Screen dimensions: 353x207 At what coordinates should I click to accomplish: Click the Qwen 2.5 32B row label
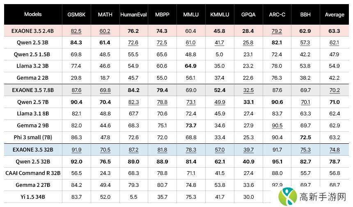pos(33,161)
